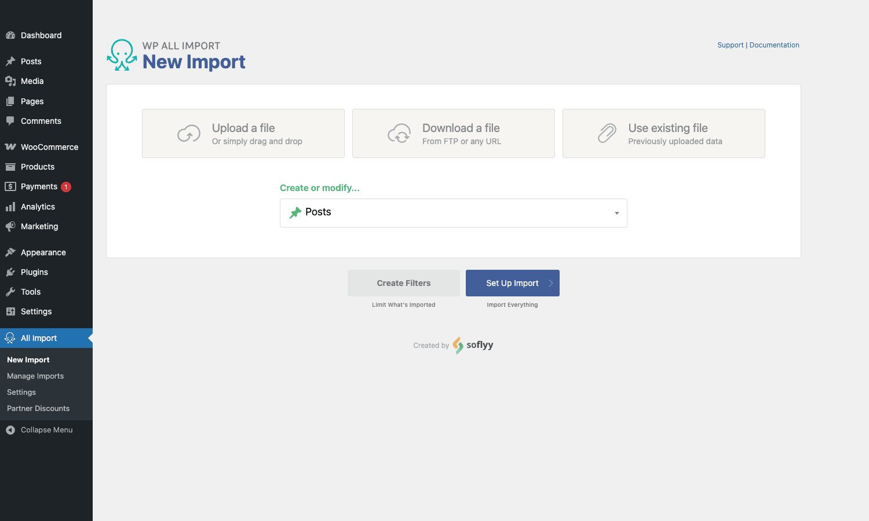Open Settings under All Import submenu
The width and height of the screenshot is (869, 521).
(21, 392)
